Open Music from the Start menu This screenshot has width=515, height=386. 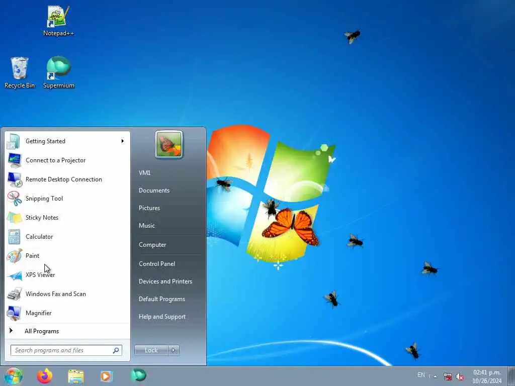coord(147,226)
